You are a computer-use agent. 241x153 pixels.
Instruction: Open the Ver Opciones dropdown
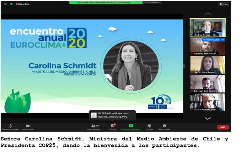[x=152, y=2]
